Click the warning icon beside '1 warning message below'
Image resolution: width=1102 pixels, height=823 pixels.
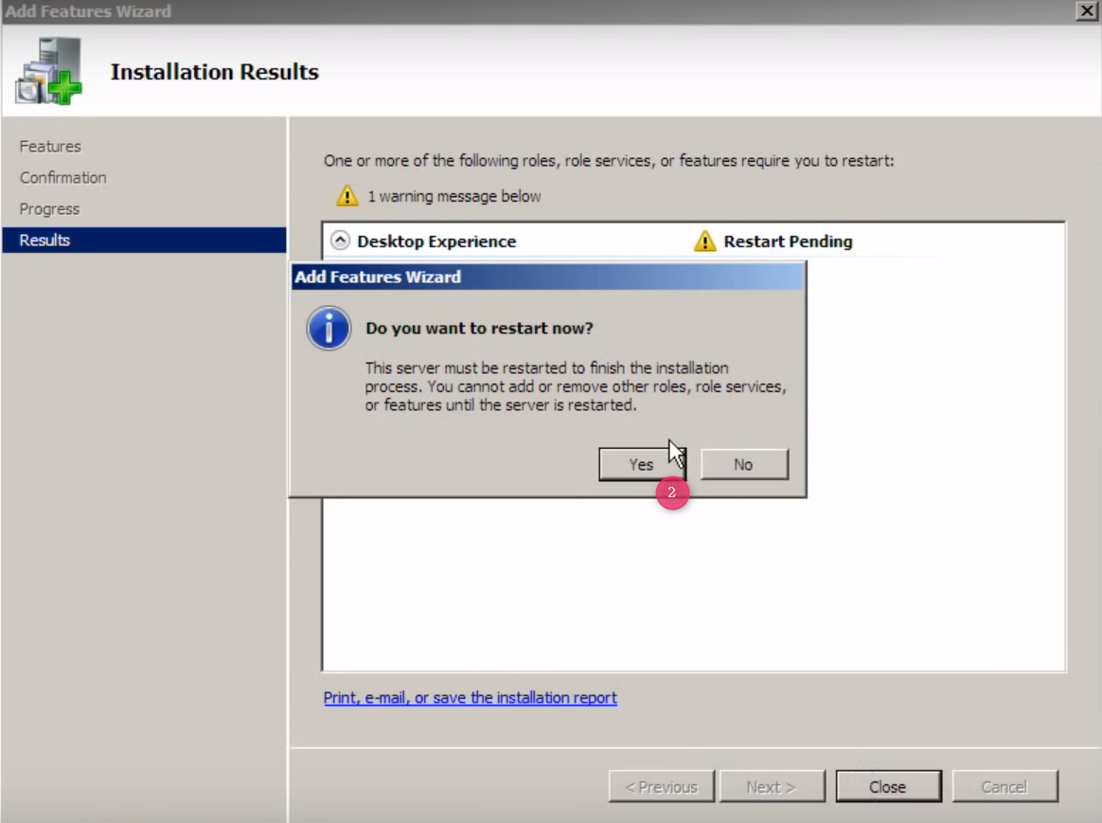pyautogui.click(x=347, y=196)
